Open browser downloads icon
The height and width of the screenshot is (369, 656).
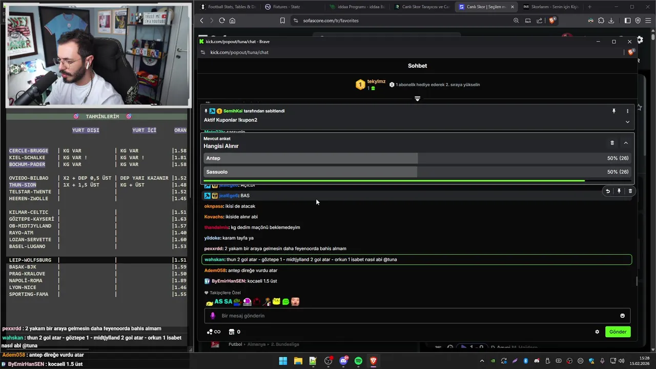point(611,20)
